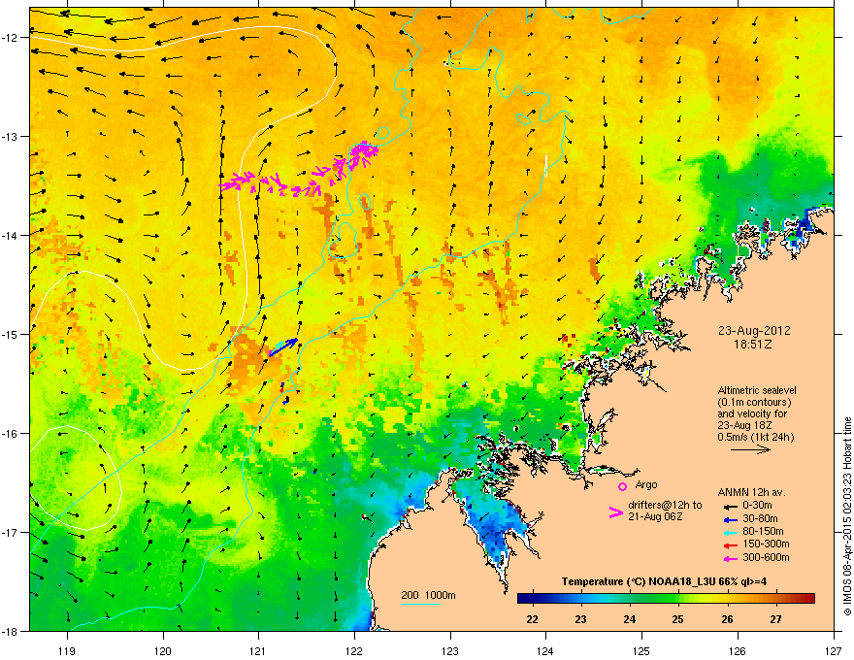The width and height of the screenshot is (854, 660).
Task: Click the magenta drifters arrowhead legend symbol
Action: (x=615, y=512)
